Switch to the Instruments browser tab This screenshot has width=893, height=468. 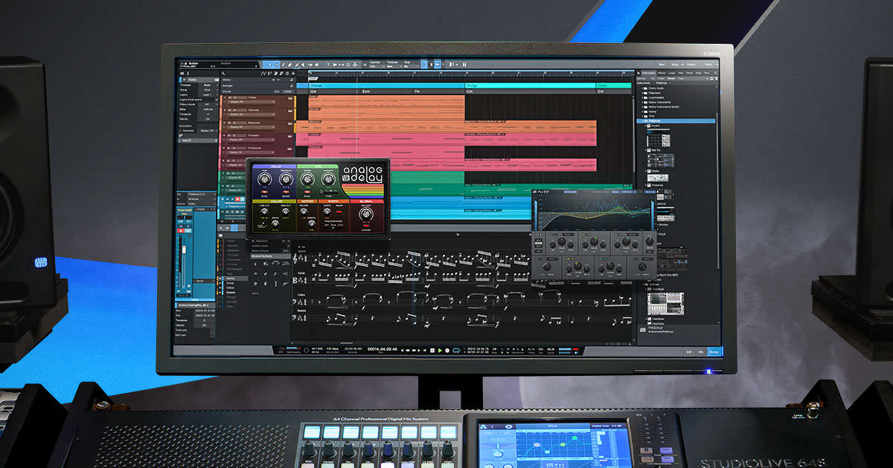pos(649,73)
